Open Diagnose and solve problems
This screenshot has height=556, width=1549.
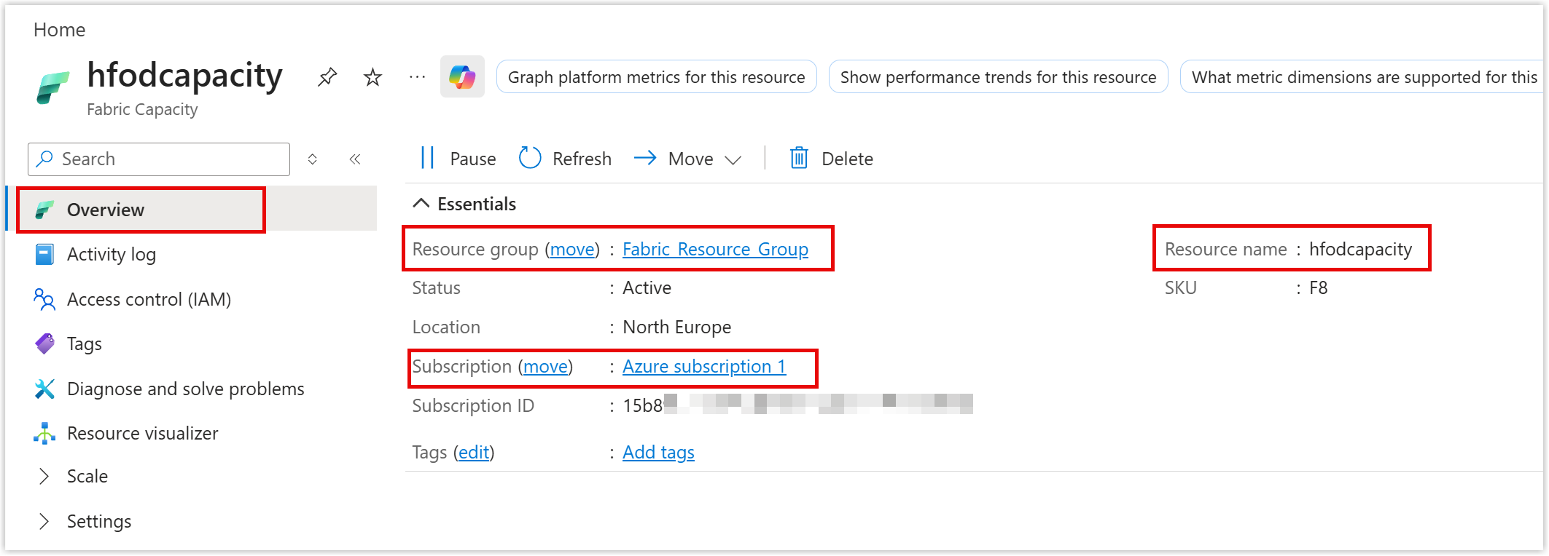[x=186, y=389]
